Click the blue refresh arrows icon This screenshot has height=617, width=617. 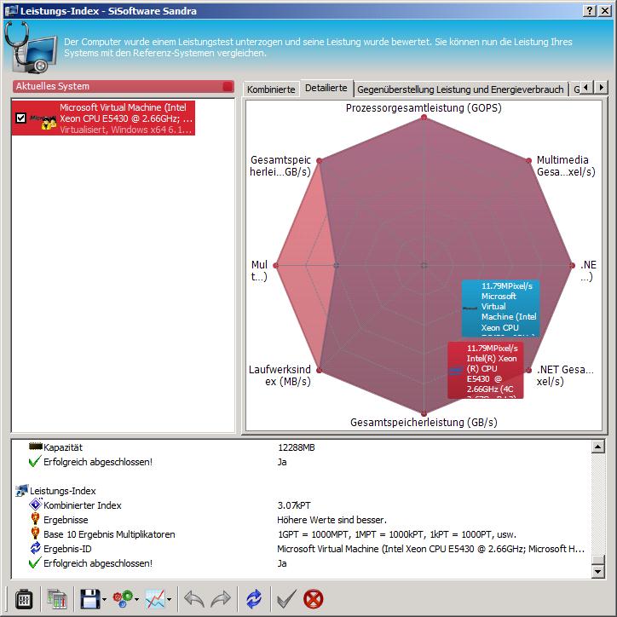pos(254,599)
